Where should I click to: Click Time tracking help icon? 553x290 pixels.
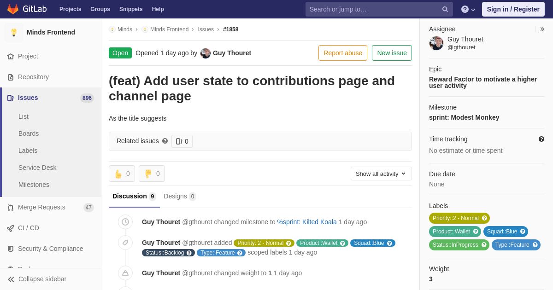click(x=541, y=139)
